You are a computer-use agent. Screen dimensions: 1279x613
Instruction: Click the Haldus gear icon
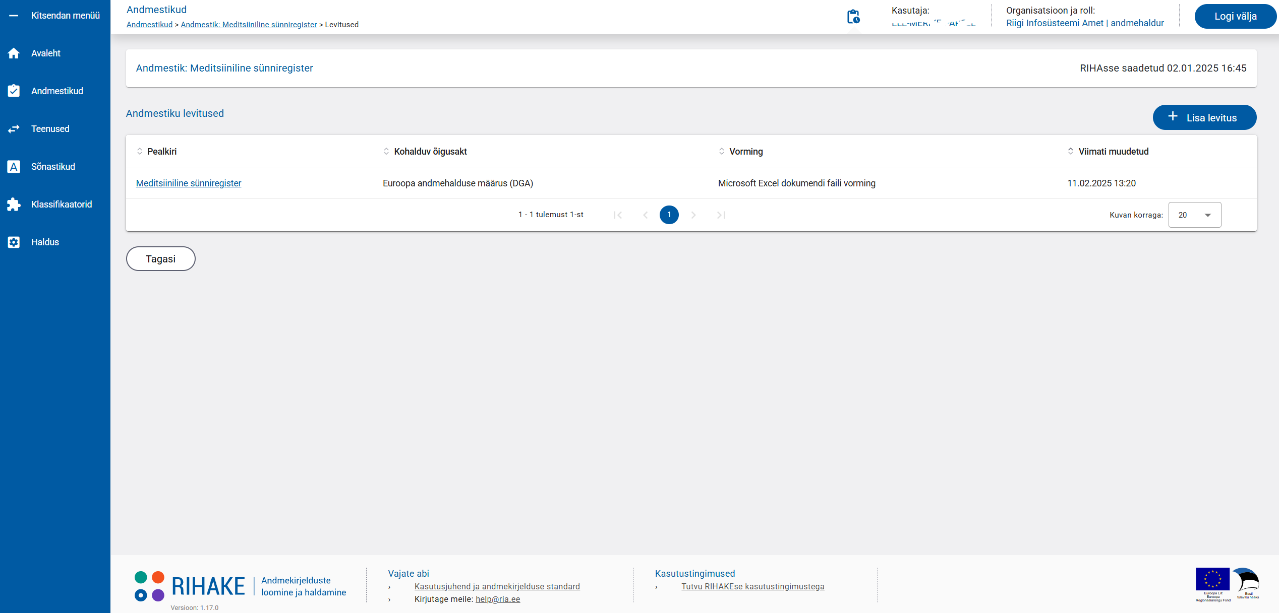(14, 242)
